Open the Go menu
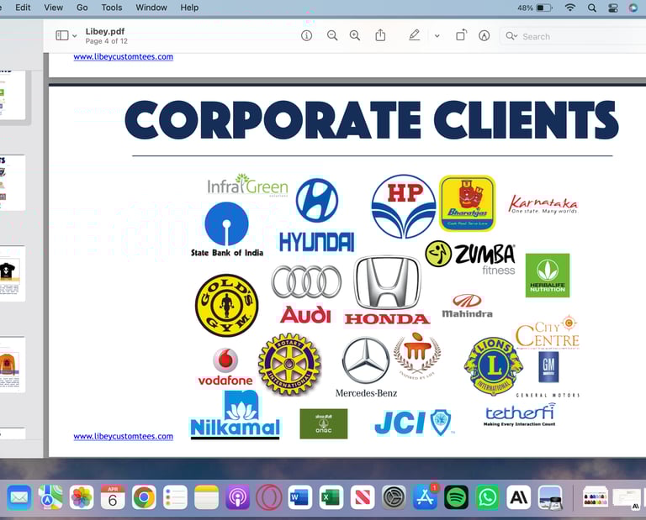The image size is (646, 520). 82,8
